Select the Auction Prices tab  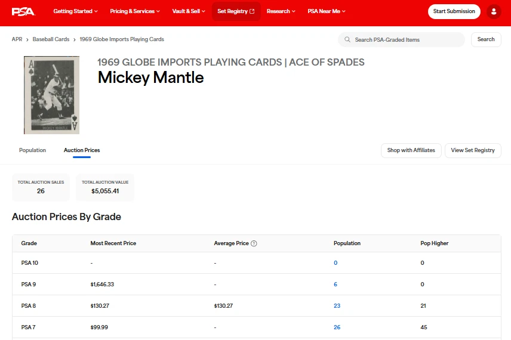[x=82, y=150]
